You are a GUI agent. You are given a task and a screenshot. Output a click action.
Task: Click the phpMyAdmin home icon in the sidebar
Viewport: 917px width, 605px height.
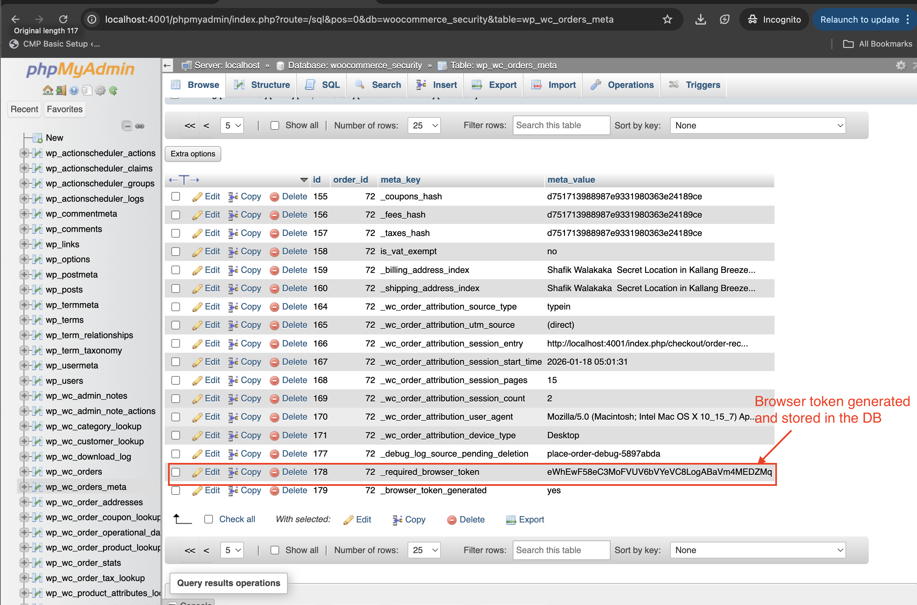(x=48, y=90)
